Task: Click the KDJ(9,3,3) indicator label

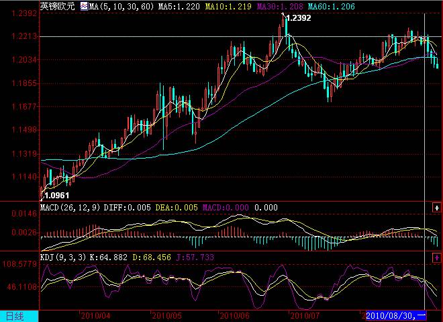Action: pyautogui.click(x=63, y=257)
